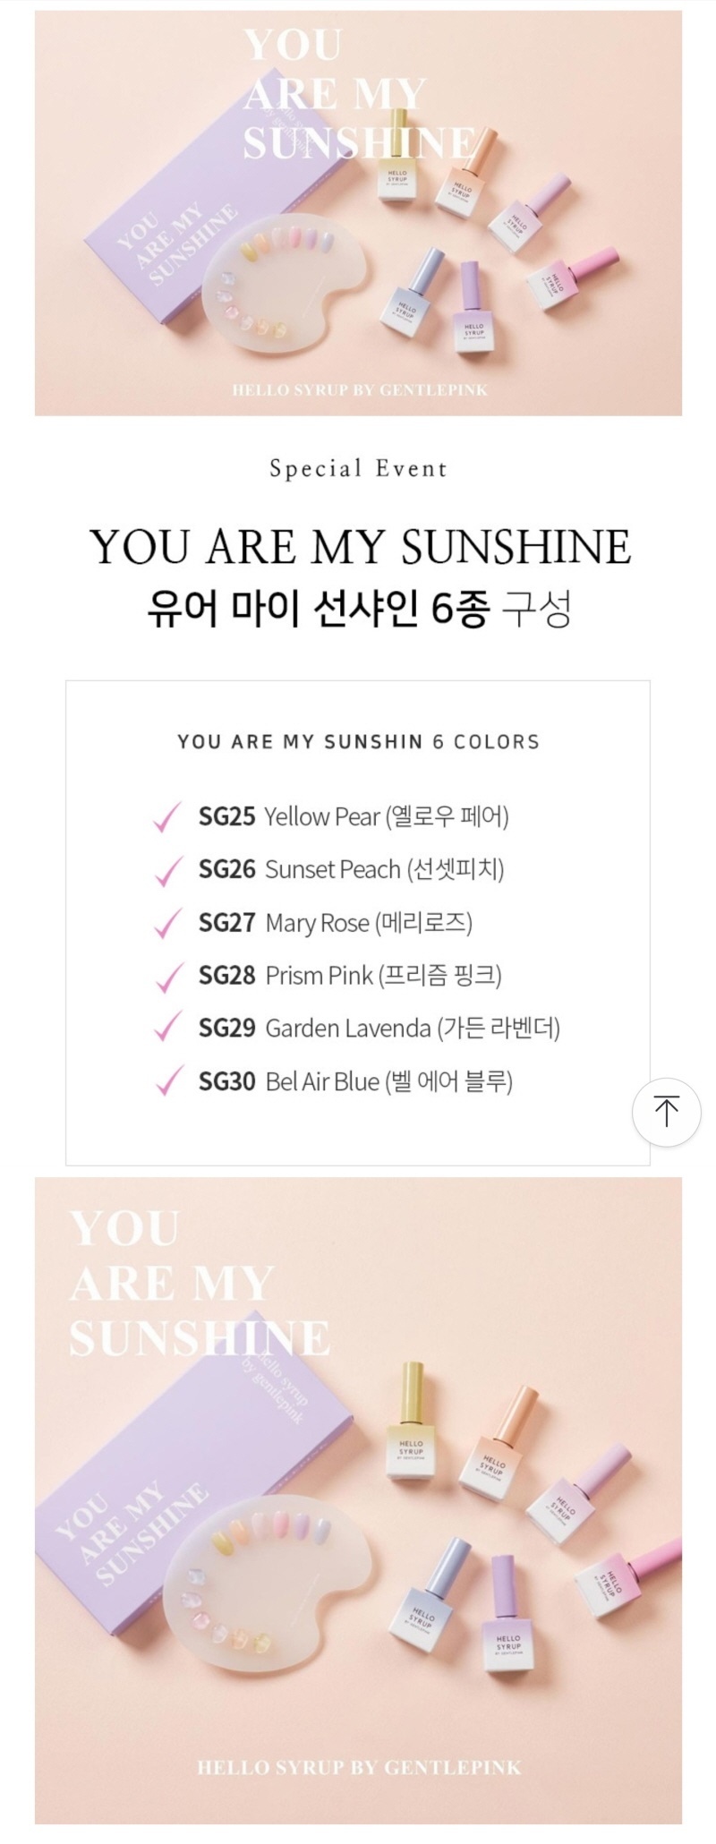The height and width of the screenshot is (1844, 716).
Task: Click the Special Event heading
Action: point(358,469)
